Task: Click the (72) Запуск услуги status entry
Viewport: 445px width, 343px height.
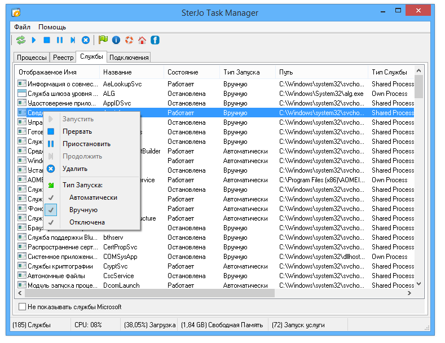Action: (x=298, y=325)
